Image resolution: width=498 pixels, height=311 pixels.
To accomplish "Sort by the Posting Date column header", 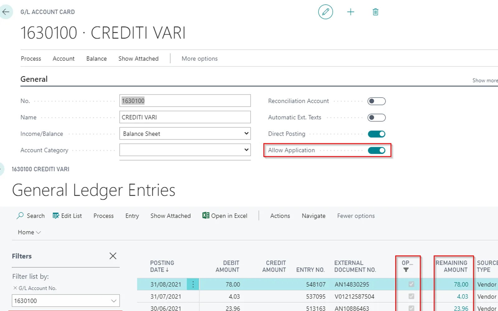I will click(x=162, y=266).
